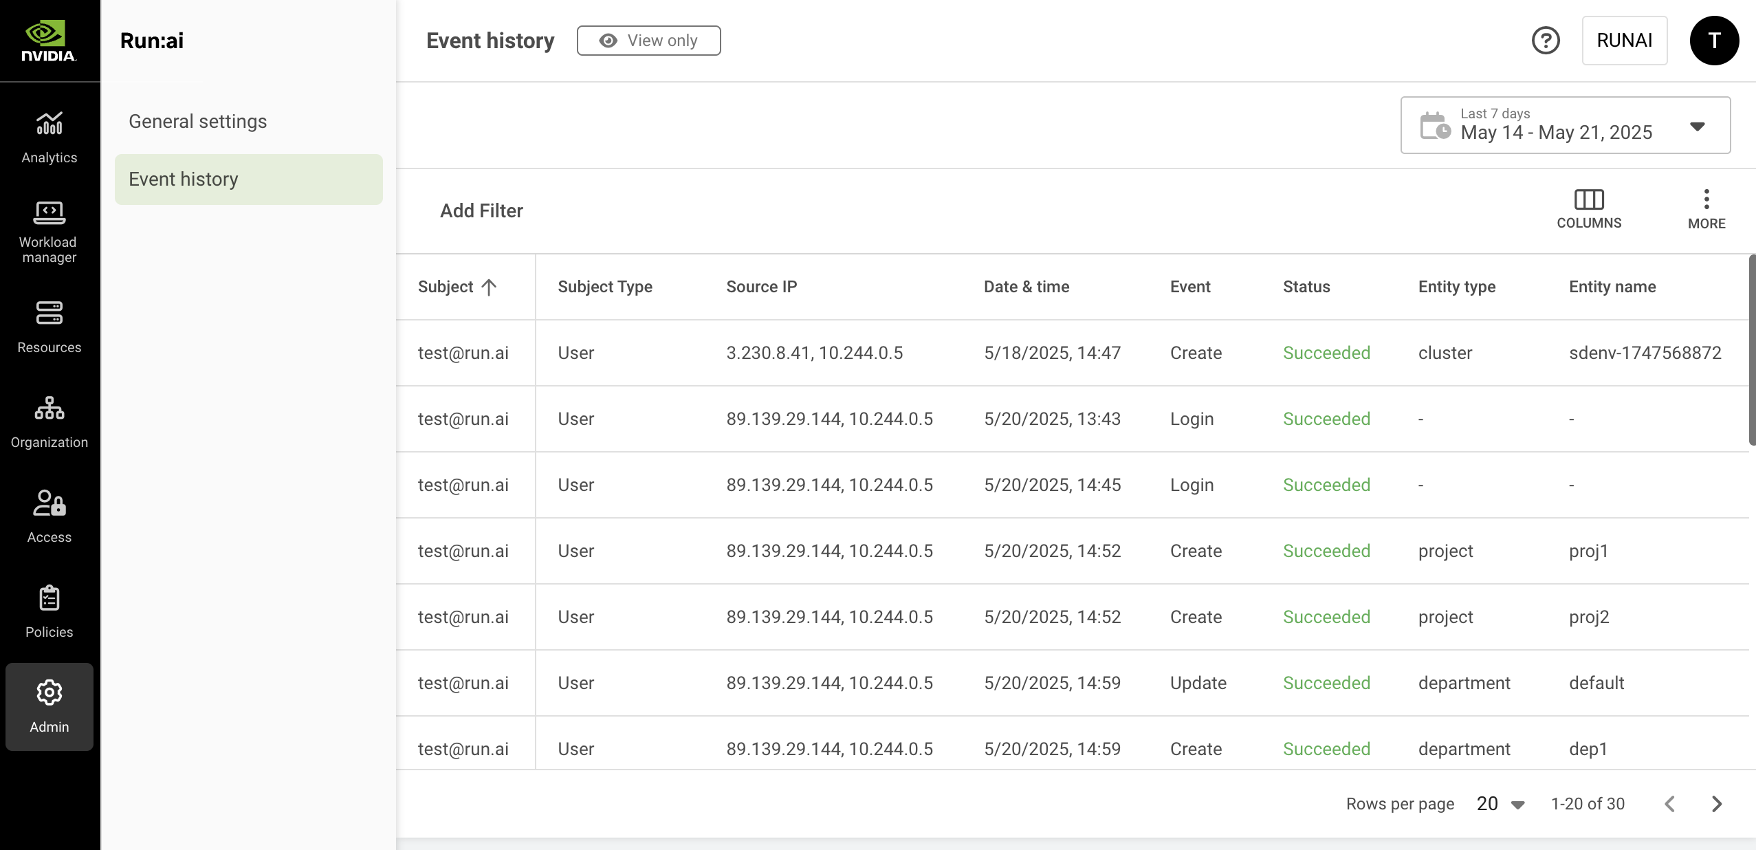
Task: Open the Analytics section in sidebar
Action: pyautogui.click(x=50, y=138)
